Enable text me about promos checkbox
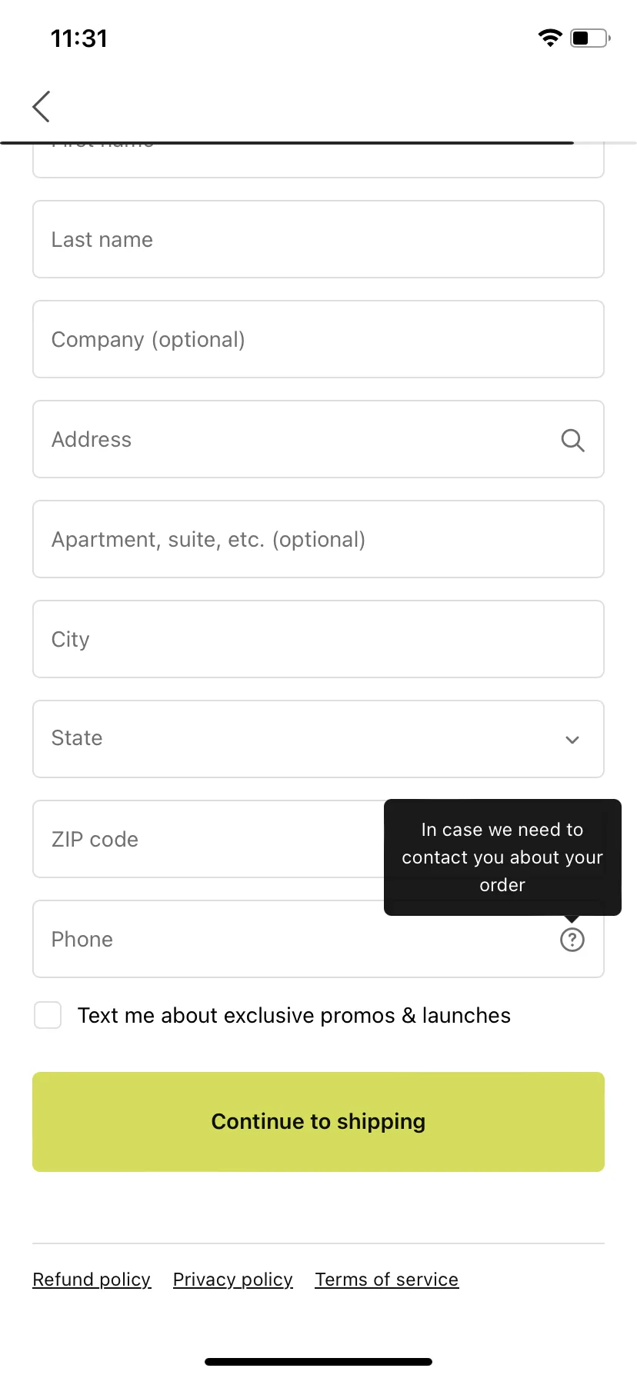This screenshot has height=1378, width=637. (x=48, y=1015)
